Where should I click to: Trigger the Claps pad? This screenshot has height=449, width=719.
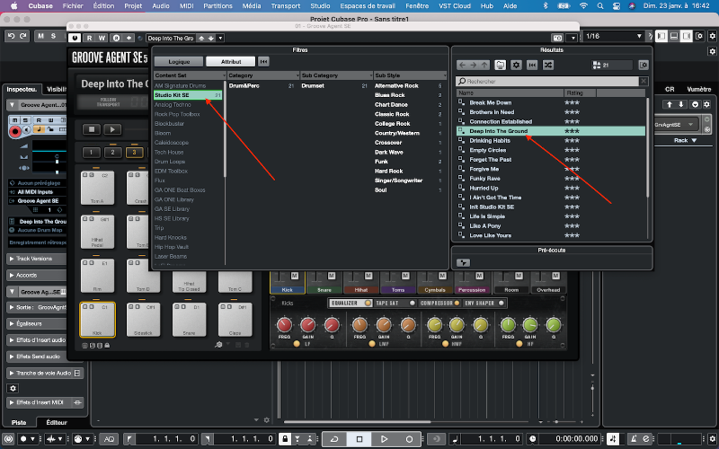(x=235, y=320)
